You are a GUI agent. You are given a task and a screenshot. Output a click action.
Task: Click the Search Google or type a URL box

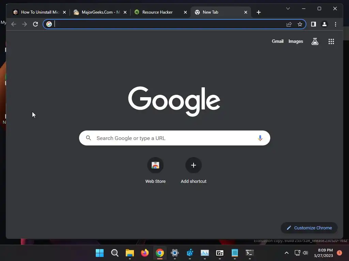coord(174,138)
